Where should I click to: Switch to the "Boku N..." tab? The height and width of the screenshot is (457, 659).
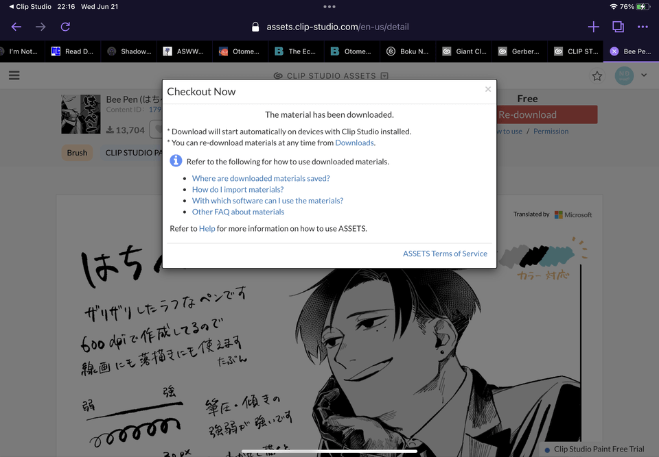pyautogui.click(x=408, y=51)
